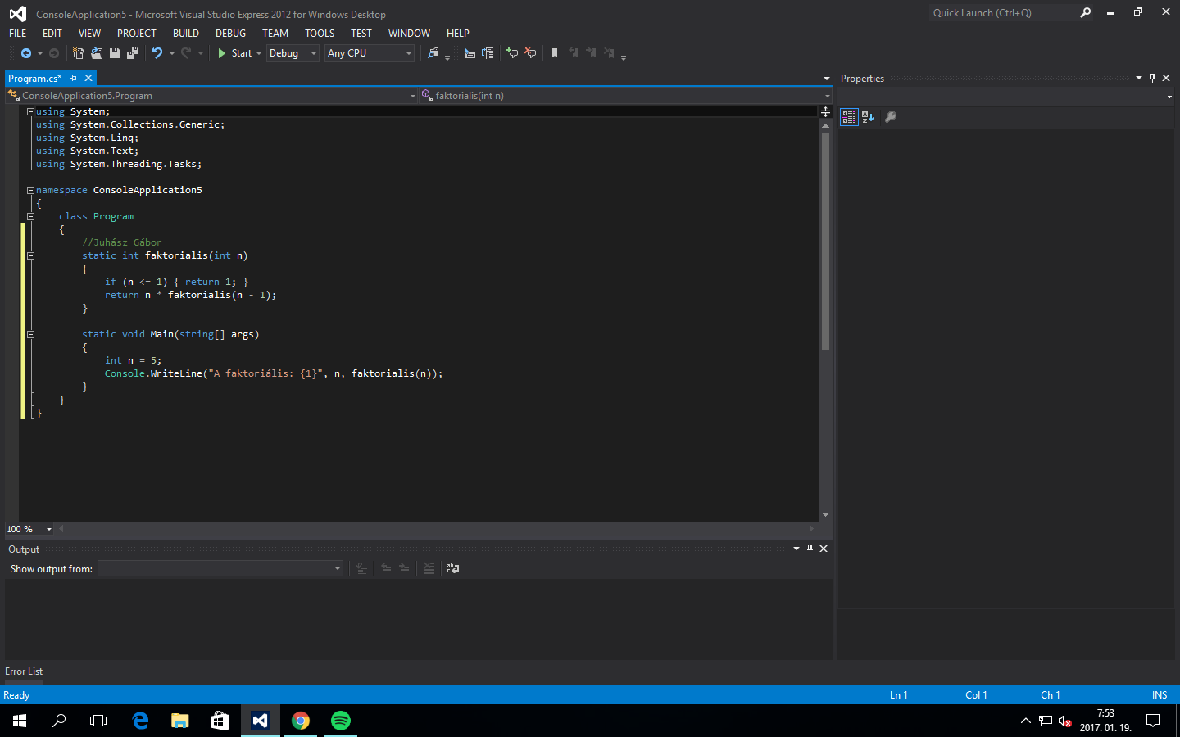Collapse the namespace ConsoleApplication5 block
The image size is (1180, 737).
(x=30, y=190)
